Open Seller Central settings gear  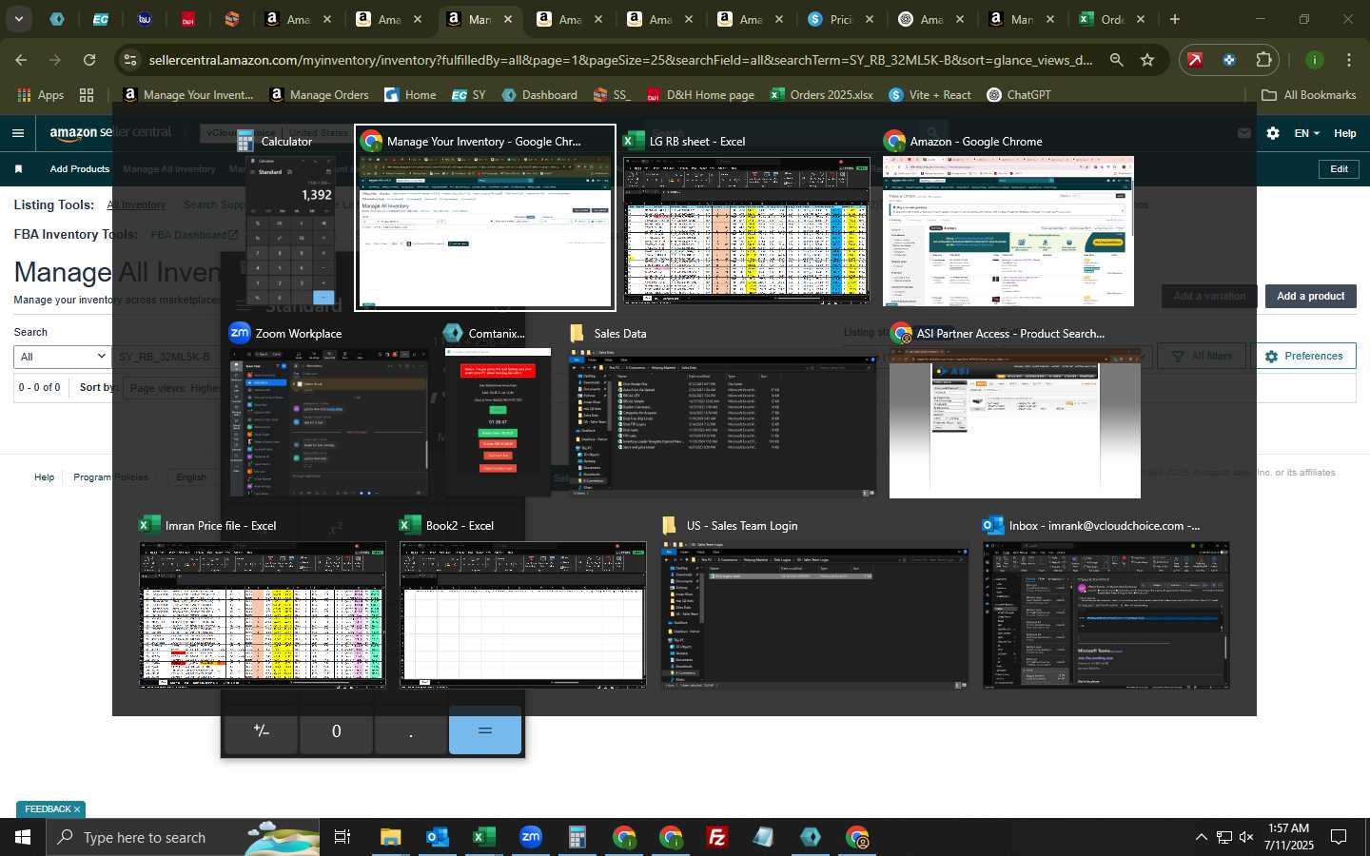tap(1273, 133)
